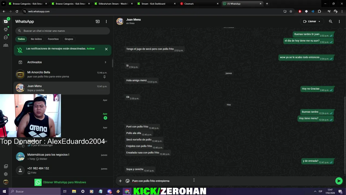Dismiss the notifications disabled banner
This screenshot has height=195, width=346.
click(106, 49)
